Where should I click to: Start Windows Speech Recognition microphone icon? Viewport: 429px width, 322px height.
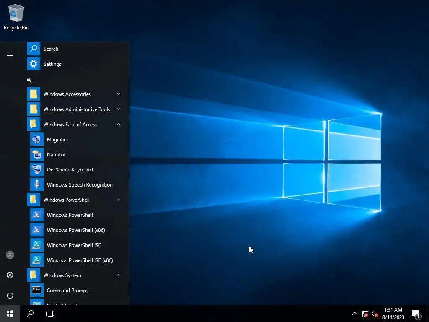[37, 184]
